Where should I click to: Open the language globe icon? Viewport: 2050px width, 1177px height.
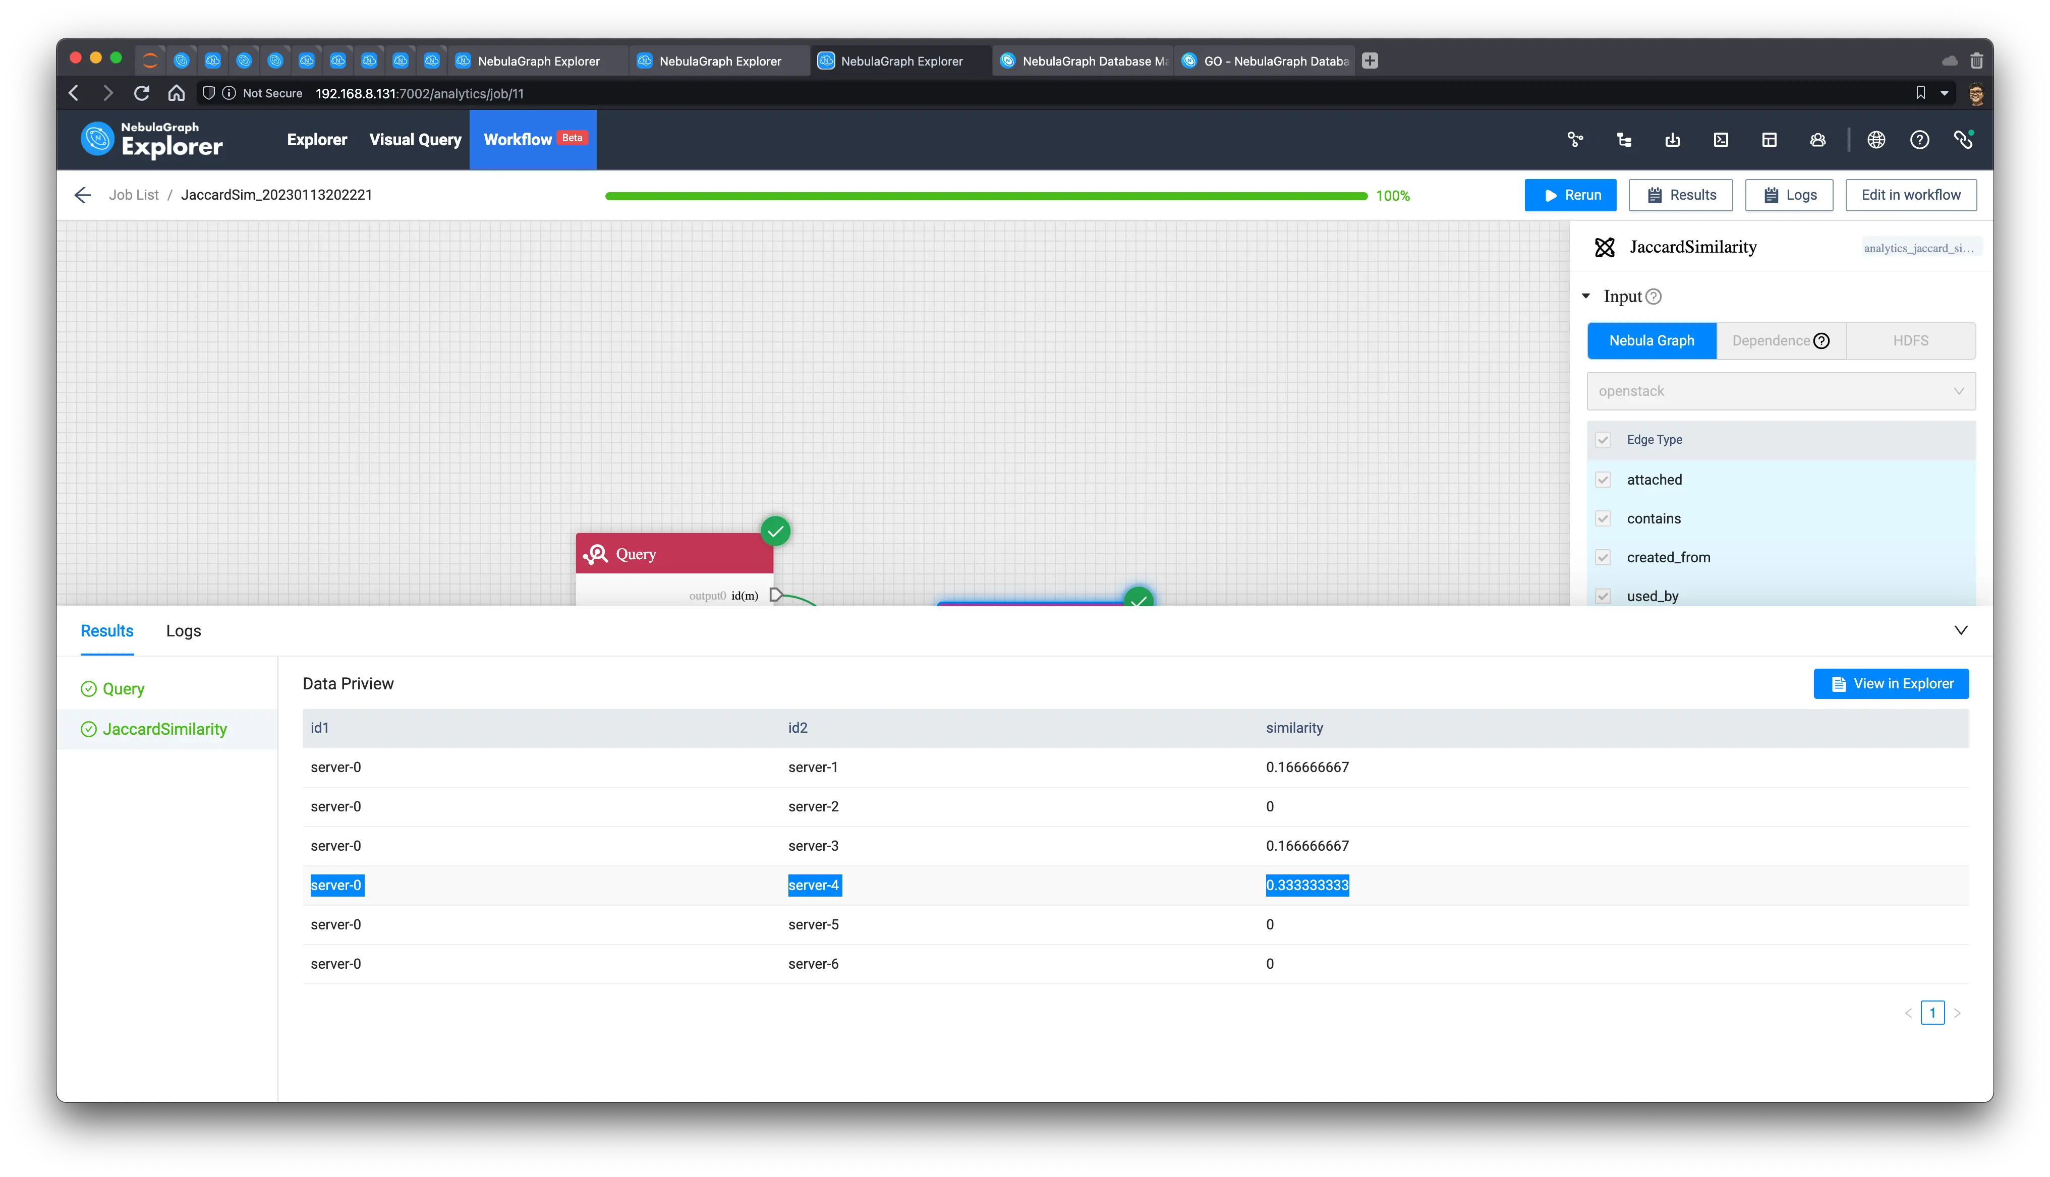(x=1876, y=140)
